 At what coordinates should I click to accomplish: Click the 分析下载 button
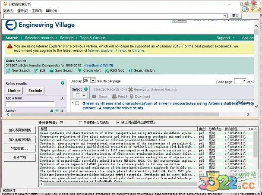[20, 157]
